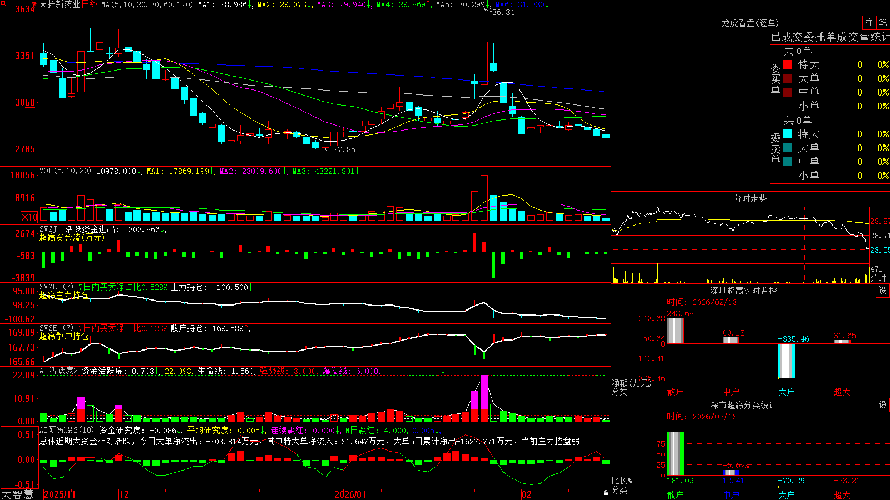Click the cyan 大户 bar in 实时监控 chart
This screenshot has height=500, width=890.
pos(787,361)
